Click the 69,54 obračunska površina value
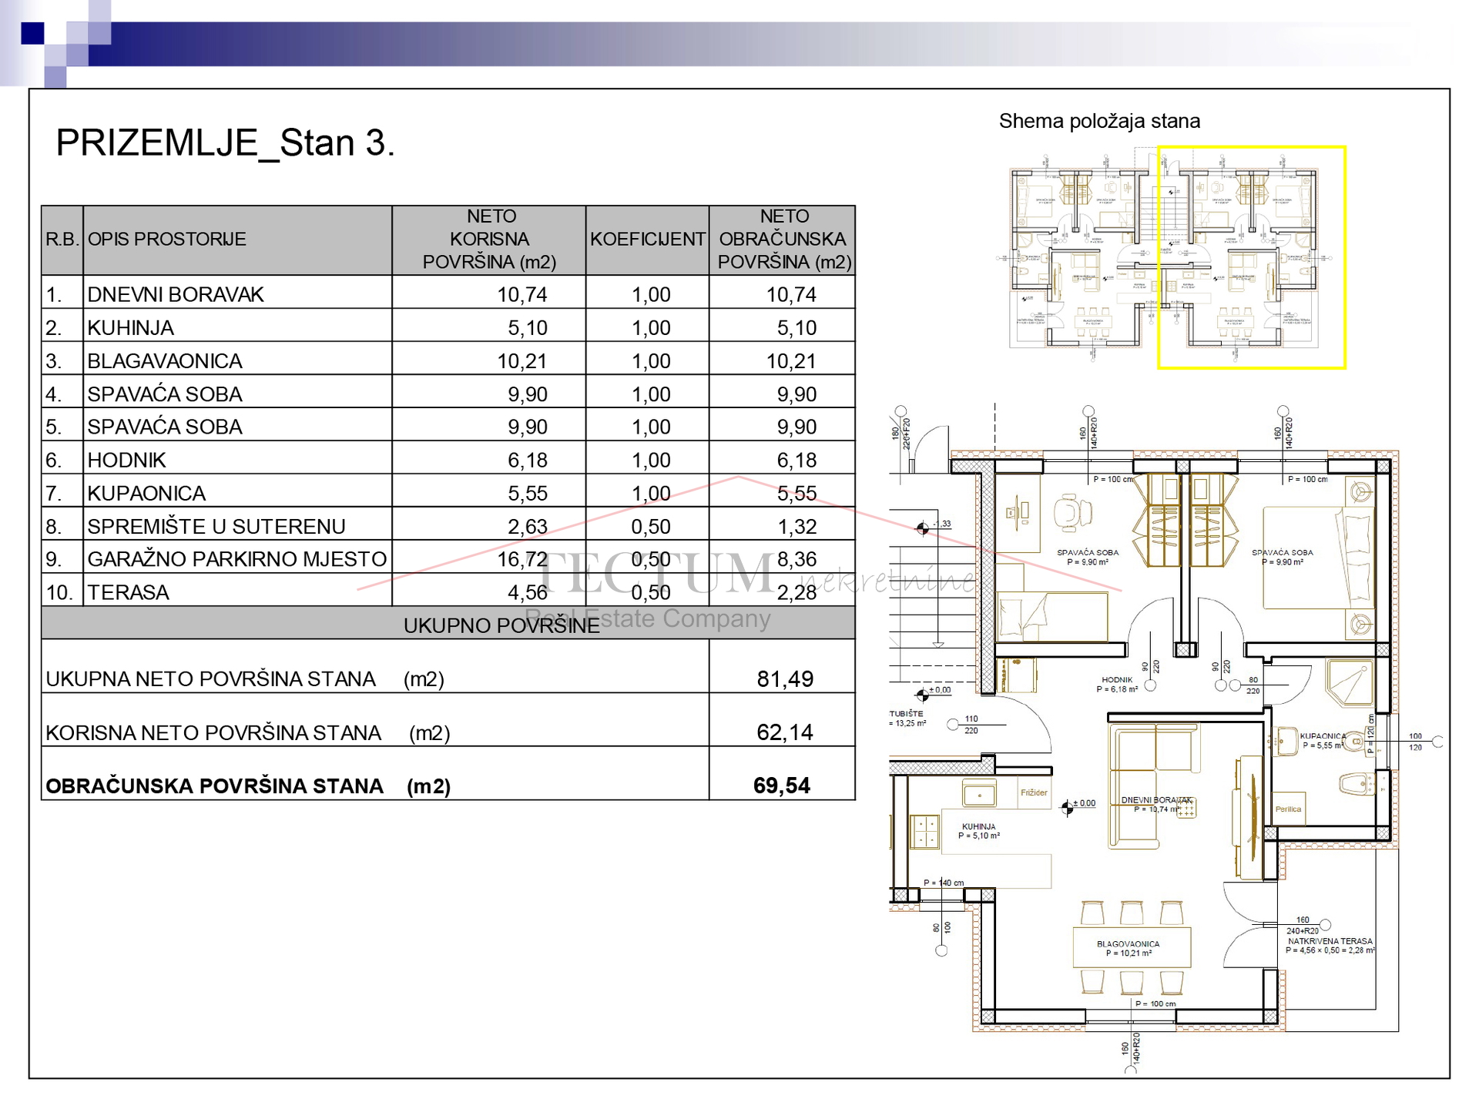The image size is (1479, 1109). [x=781, y=786]
